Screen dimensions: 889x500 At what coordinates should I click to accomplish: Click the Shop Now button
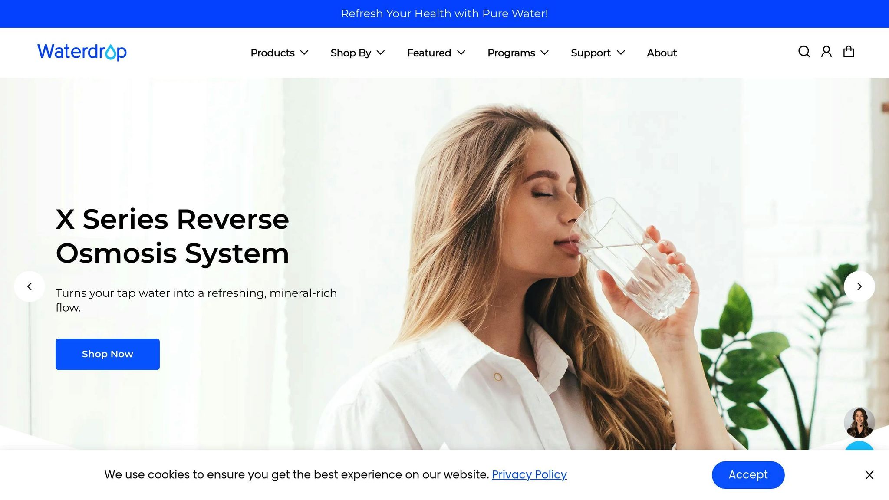click(108, 354)
